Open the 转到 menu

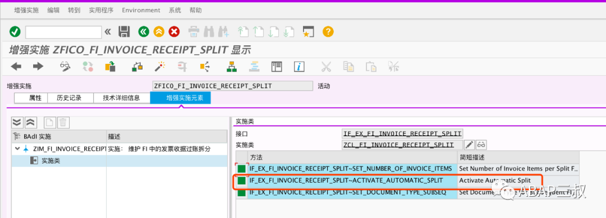pos(74,11)
